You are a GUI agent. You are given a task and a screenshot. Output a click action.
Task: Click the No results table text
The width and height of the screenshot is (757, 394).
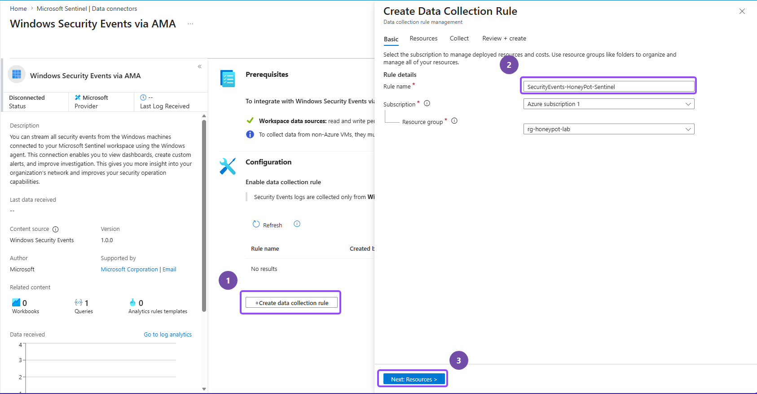(x=264, y=269)
